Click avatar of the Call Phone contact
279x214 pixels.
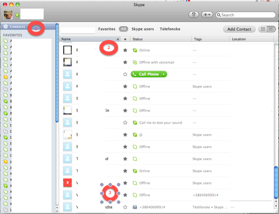point(68,74)
